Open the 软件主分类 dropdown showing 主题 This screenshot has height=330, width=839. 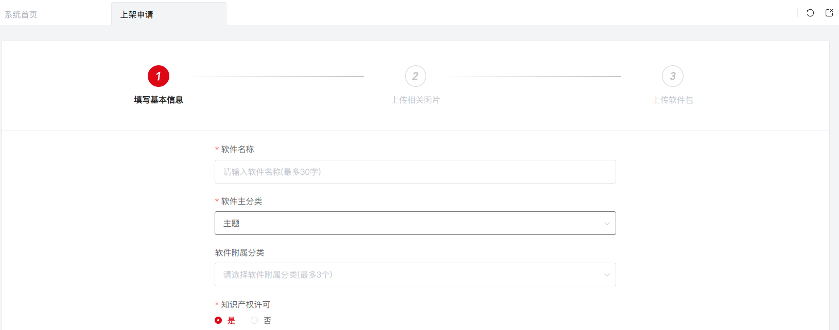(415, 223)
